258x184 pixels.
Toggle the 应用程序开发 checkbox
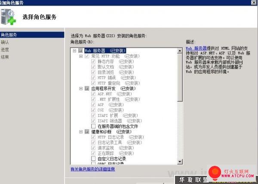pyautogui.click(x=87, y=88)
